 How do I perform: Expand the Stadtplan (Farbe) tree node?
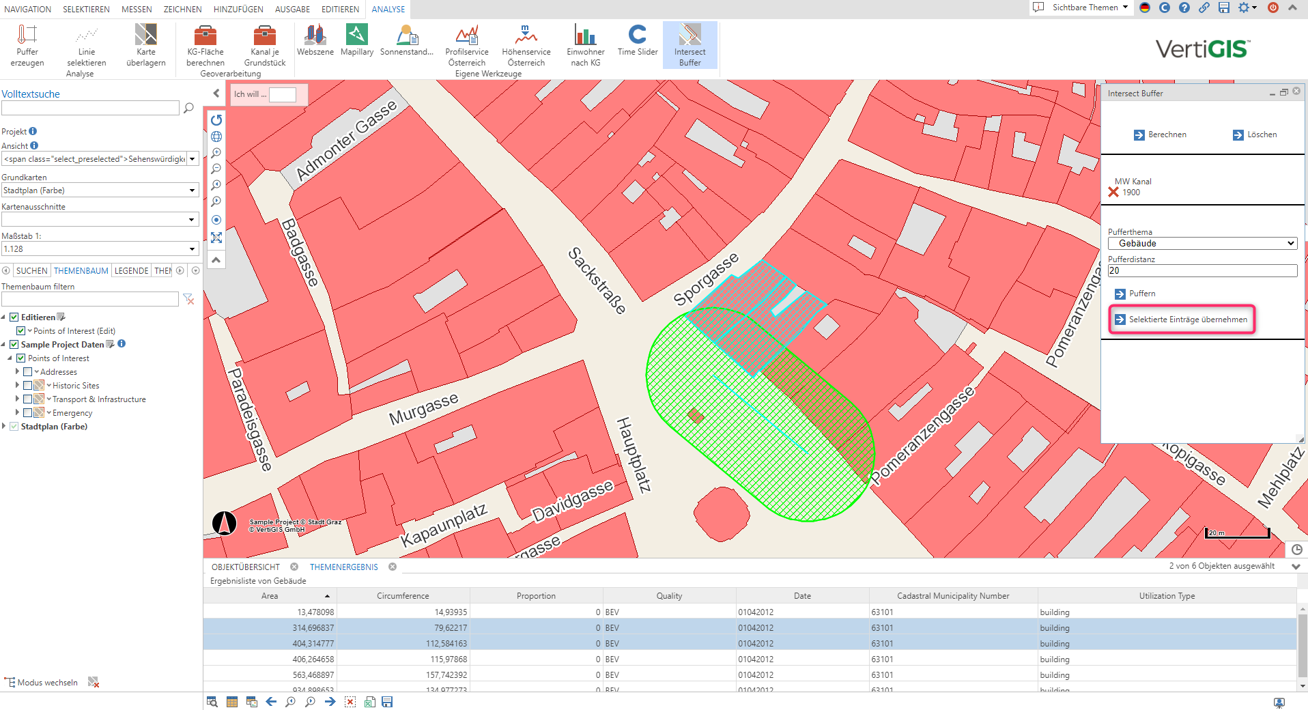[4, 427]
